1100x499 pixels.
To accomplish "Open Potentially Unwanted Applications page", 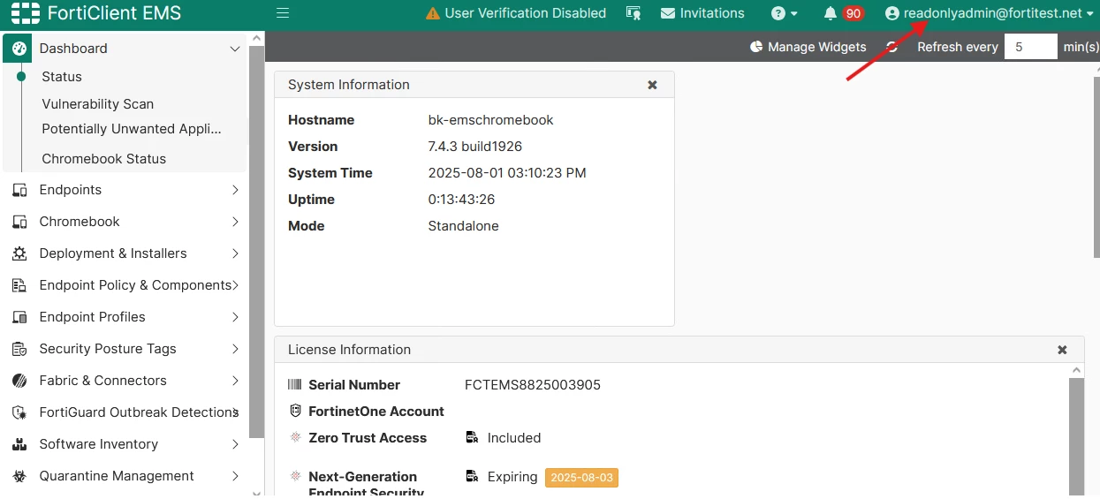I will tap(132, 128).
